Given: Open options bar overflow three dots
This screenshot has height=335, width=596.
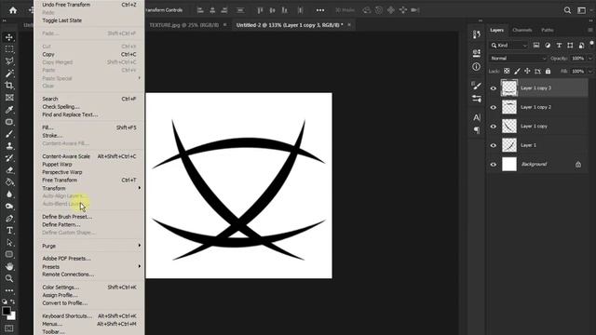Looking at the screenshot, I should coord(320,10).
